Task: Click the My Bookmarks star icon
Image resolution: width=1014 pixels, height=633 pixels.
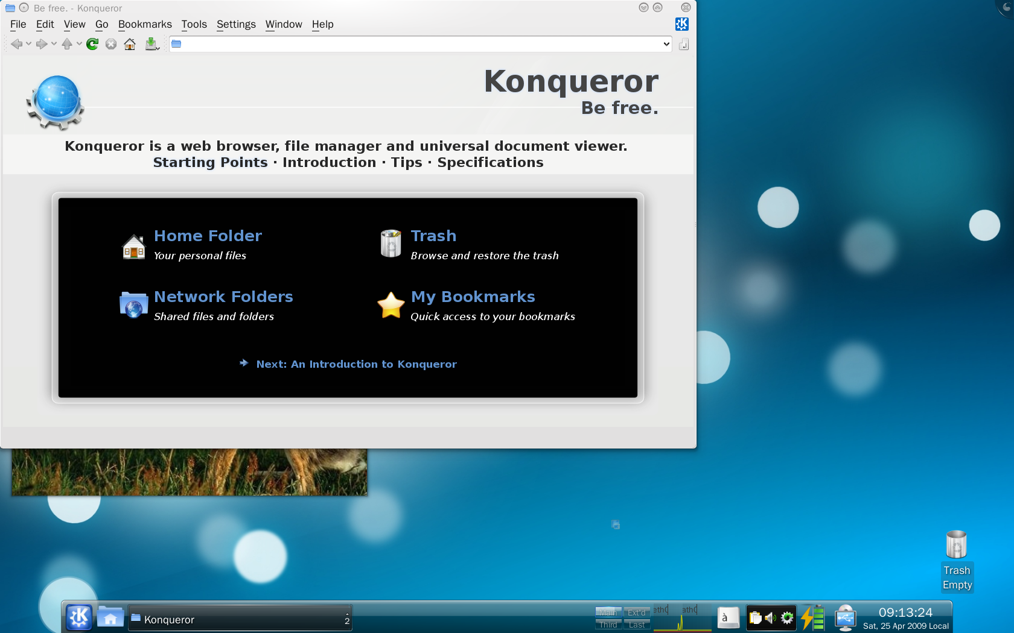Action: (391, 305)
